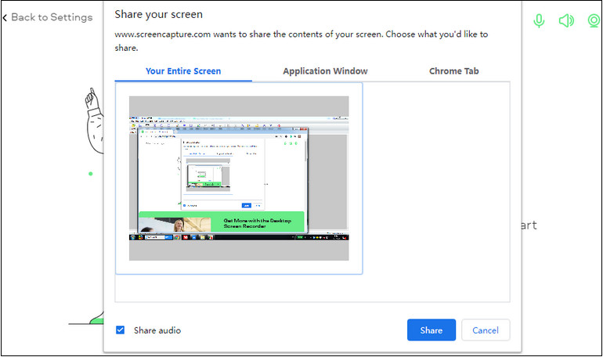Select the Your Entire Screen tab
This screenshot has width=603, height=357.
pyautogui.click(x=183, y=71)
